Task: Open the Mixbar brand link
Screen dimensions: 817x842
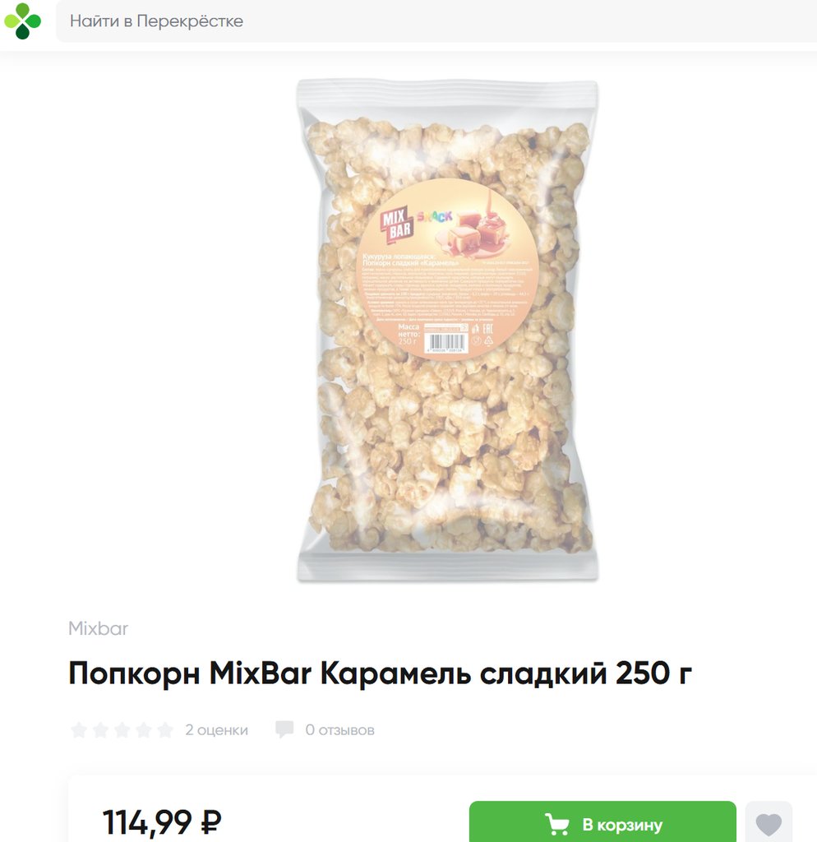Action: 99,628
